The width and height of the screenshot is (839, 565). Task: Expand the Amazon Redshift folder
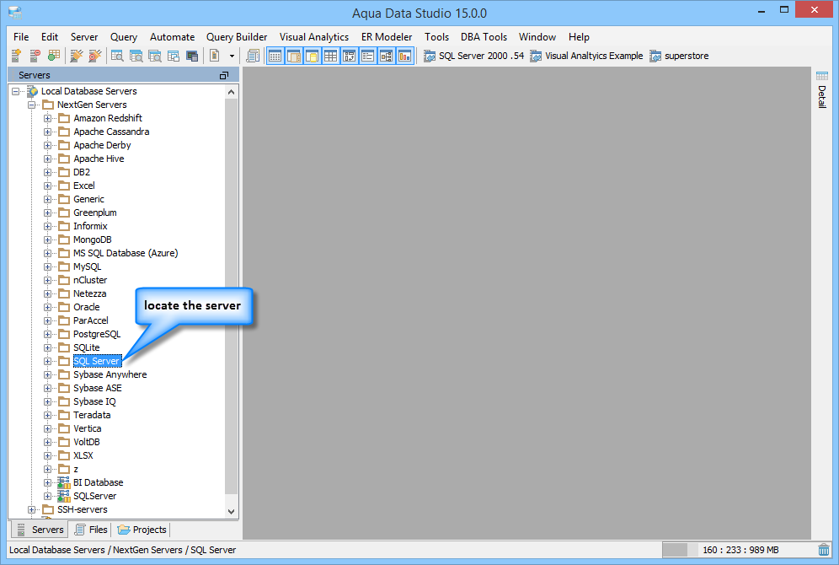48,118
